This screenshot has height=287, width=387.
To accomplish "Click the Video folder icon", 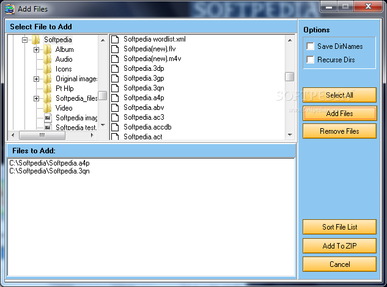I will pyautogui.click(x=48, y=108).
